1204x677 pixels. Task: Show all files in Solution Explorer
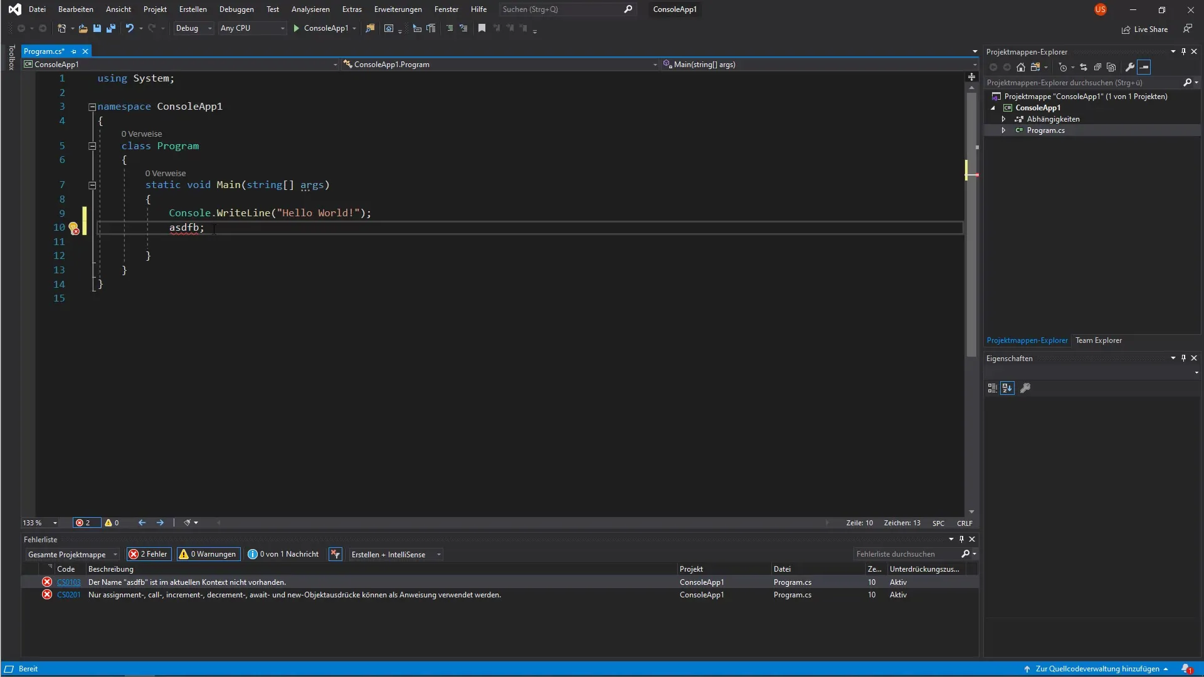[x=1111, y=67]
